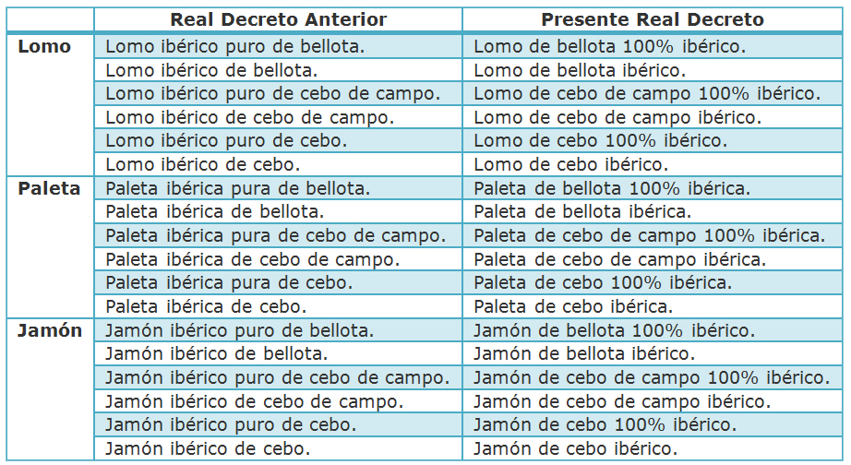Click the "Presente Real Decreto" column header
The height and width of the screenshot is (465, 851).
[653, 19]
